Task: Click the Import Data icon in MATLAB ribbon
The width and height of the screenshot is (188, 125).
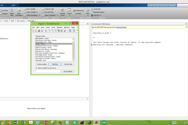Action: [12, 12]
